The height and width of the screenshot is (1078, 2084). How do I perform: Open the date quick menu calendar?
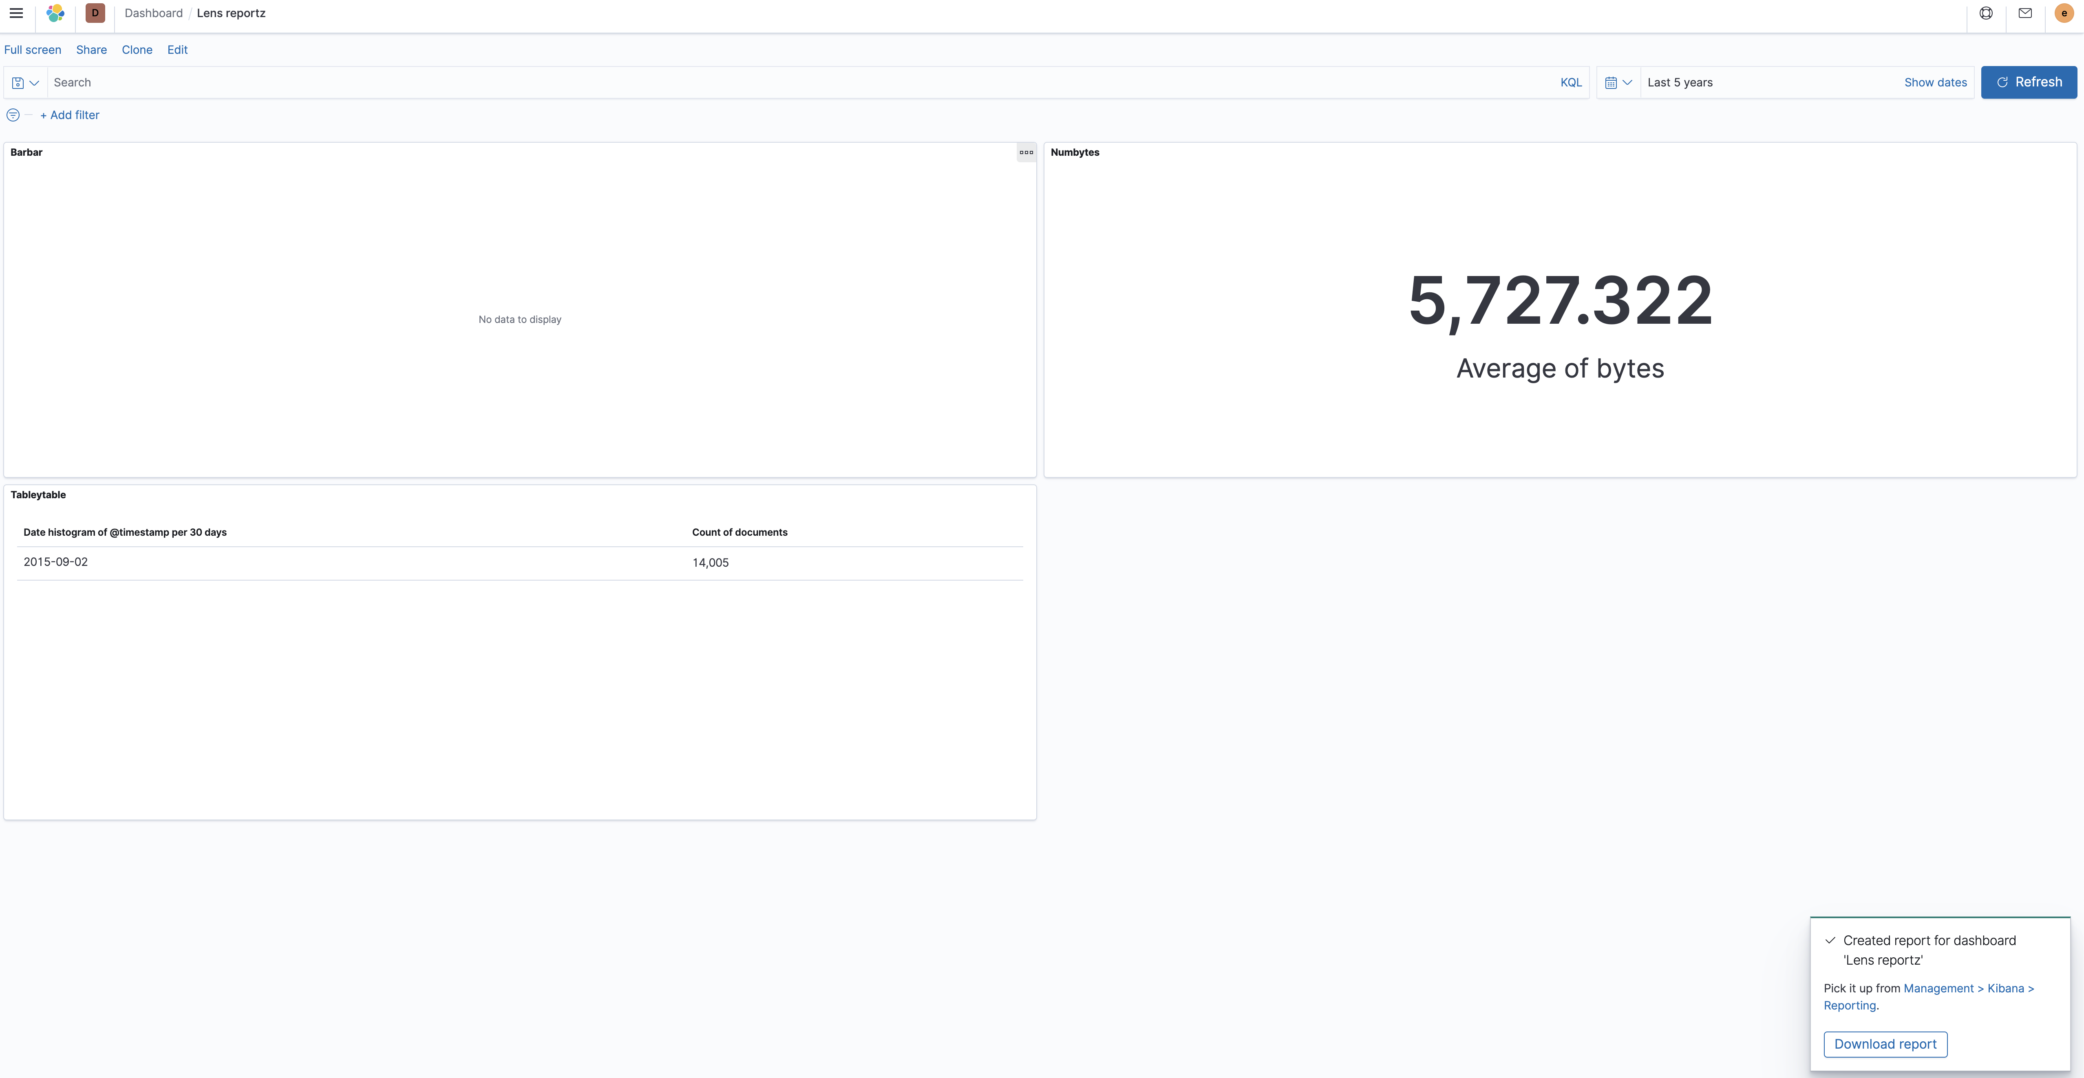(x=1618, y=82)
